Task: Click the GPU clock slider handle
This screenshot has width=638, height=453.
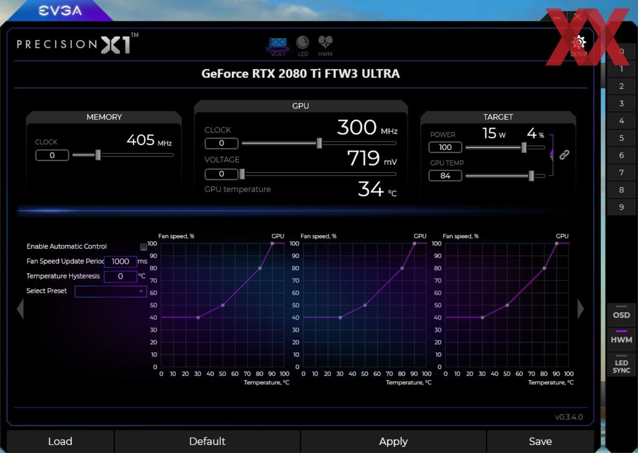Action: coord(319,143)
